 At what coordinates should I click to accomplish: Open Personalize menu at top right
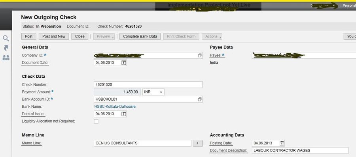(x=349, y=6)
